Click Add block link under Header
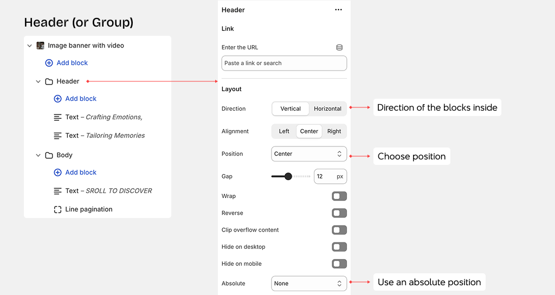The height and width of the screenshot is (295, 555). coord(81,99)
